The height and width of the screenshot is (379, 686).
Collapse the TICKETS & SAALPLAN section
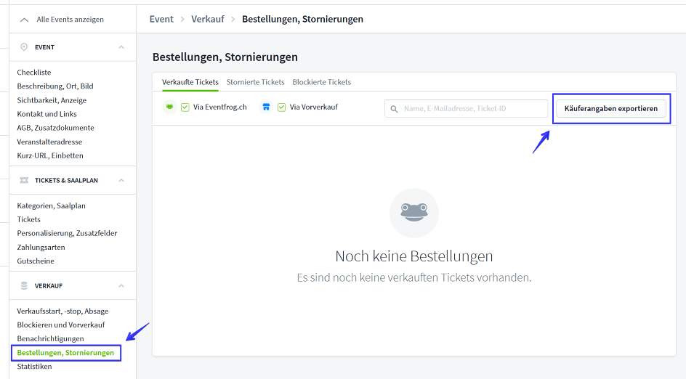(121, 180)
